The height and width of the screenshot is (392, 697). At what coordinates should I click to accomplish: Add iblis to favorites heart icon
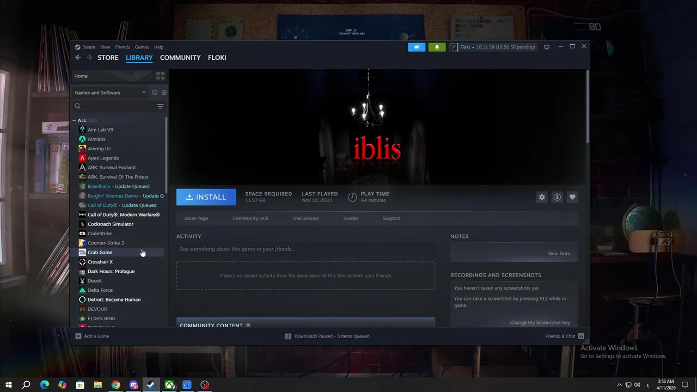point(572,197)
